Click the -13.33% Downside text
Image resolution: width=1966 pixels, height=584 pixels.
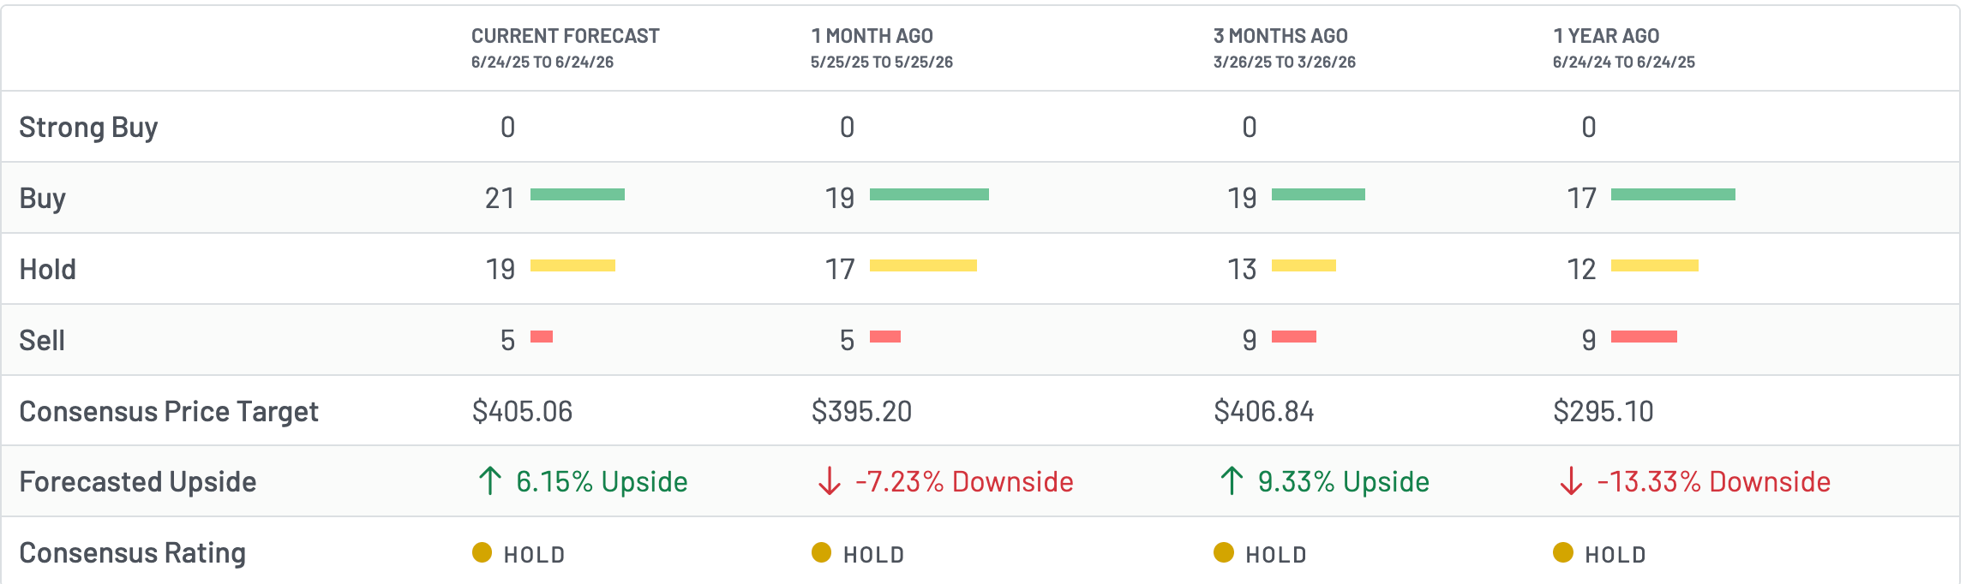1714,481
